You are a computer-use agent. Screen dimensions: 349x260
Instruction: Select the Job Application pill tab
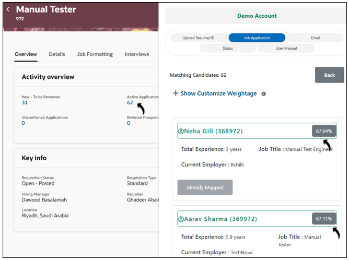click(257, 38)
